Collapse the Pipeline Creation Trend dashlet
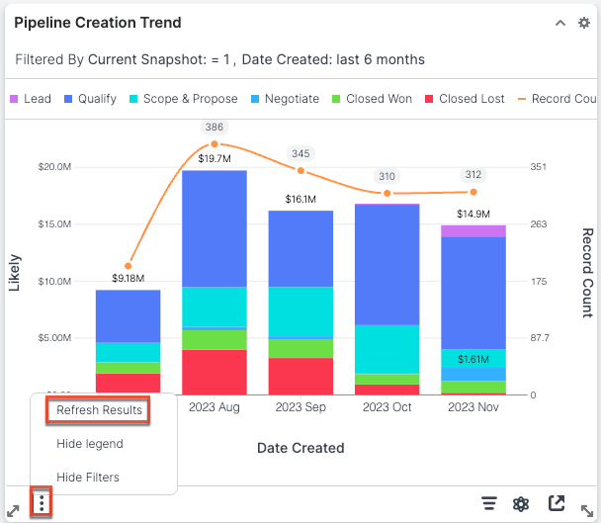The image size is (601, 523). coord(560,23)
